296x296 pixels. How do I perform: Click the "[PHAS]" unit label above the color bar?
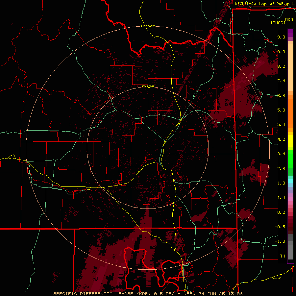click(278, 23)
